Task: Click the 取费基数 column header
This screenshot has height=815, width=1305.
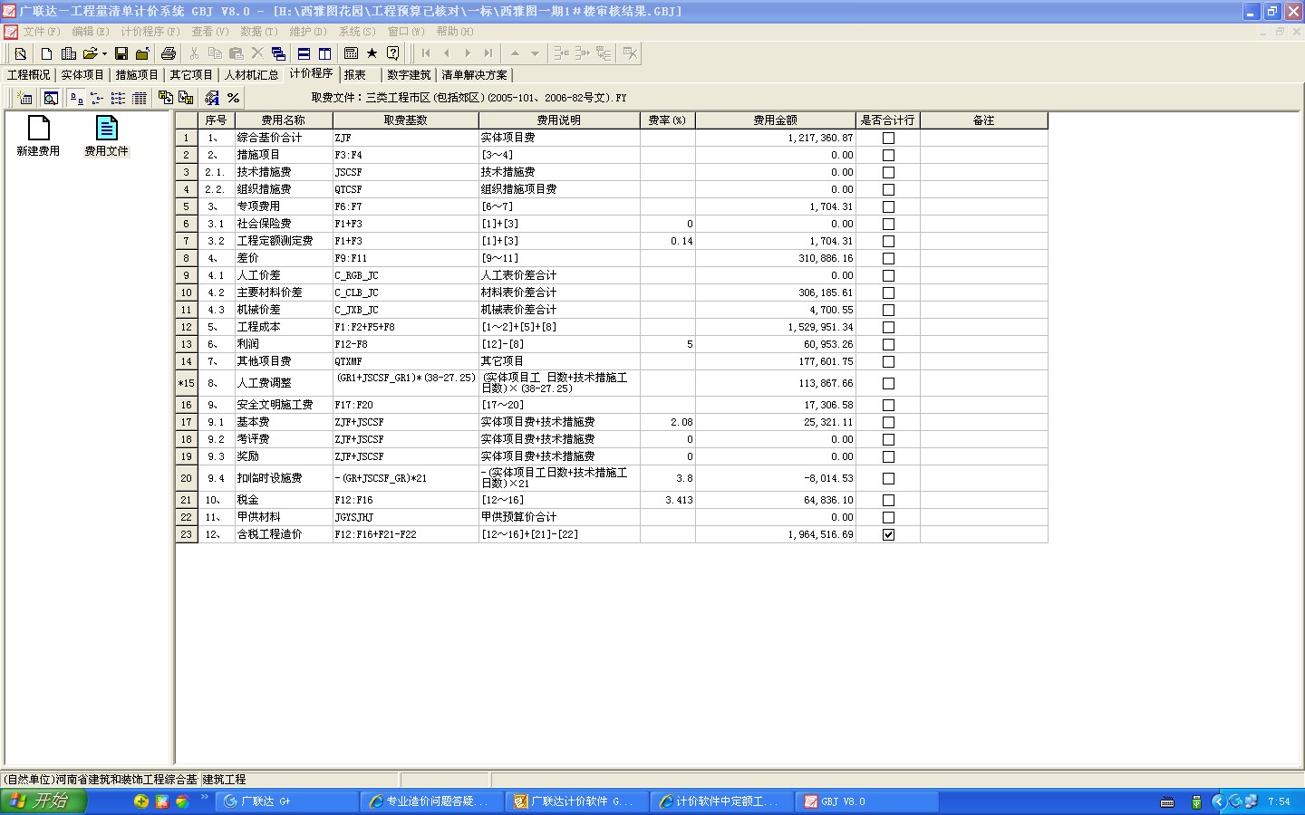Action: (x=405, y=120)
